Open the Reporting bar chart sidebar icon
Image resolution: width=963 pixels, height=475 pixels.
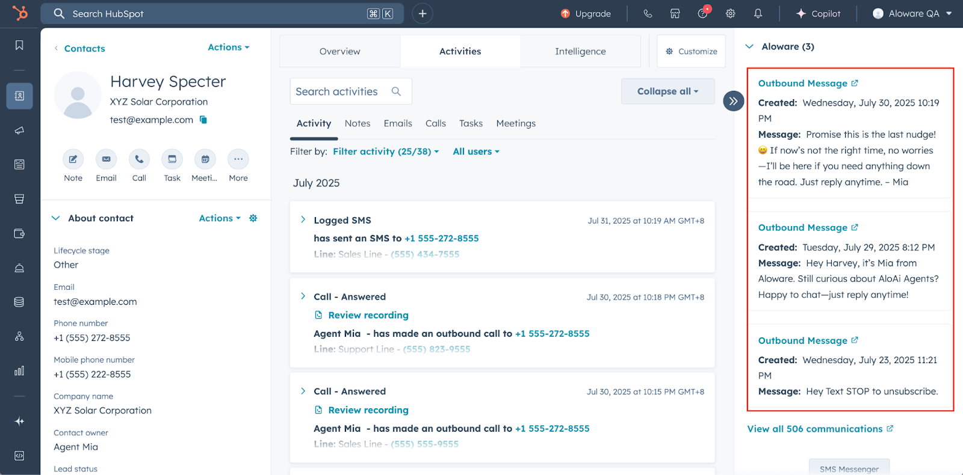(19, 370)
